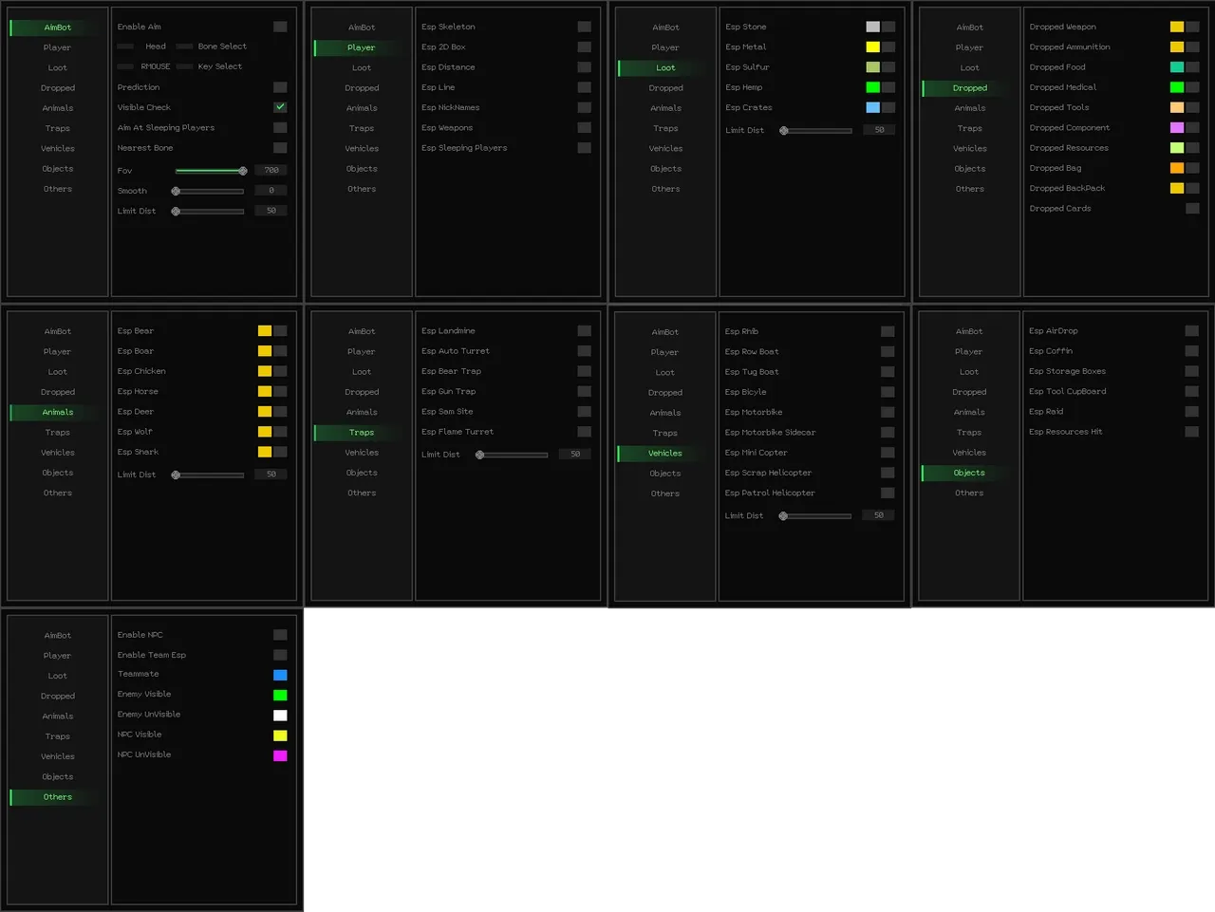Toggle the checkbox beside Esp Bear's swatch

tap(280, 331)
